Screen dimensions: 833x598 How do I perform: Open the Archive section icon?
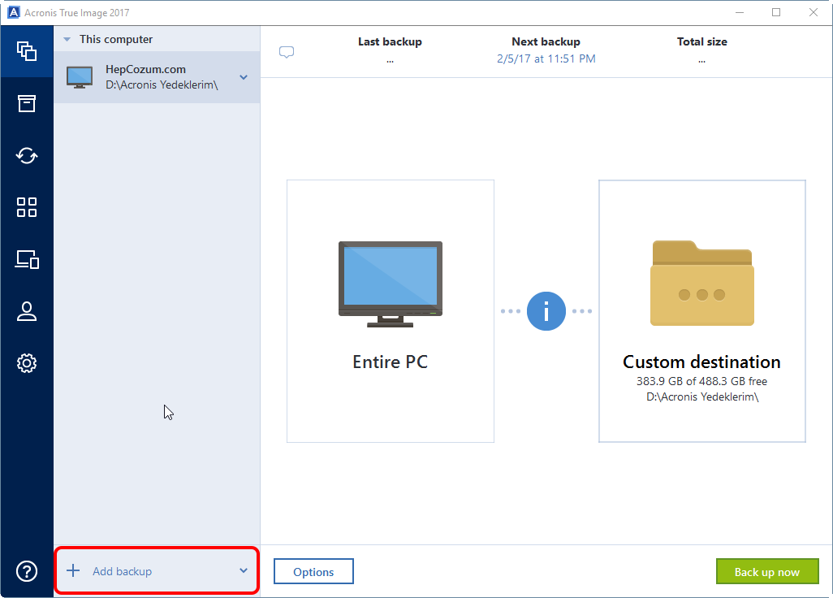(27, 103)
